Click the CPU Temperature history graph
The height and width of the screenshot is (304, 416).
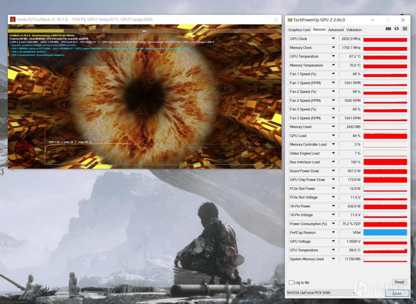coord(385,250)
